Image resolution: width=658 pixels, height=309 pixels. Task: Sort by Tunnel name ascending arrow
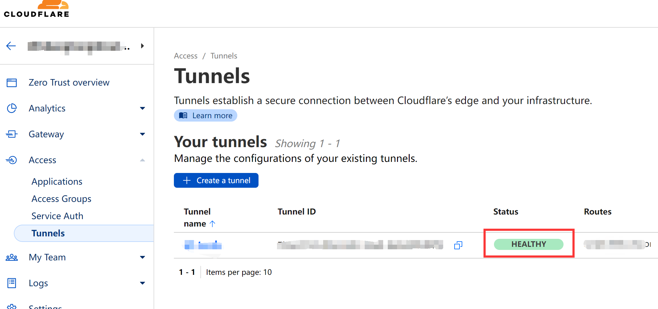pos(213,224)
